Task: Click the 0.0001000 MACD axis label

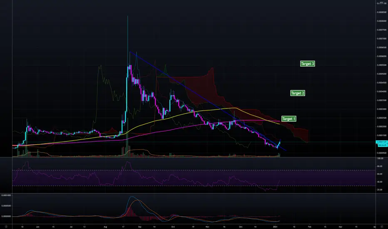Action: [x=6, y=195]
